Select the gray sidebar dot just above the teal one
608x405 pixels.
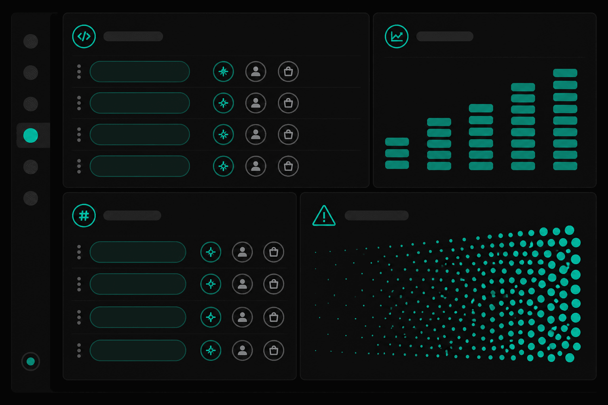click(30, 104)
